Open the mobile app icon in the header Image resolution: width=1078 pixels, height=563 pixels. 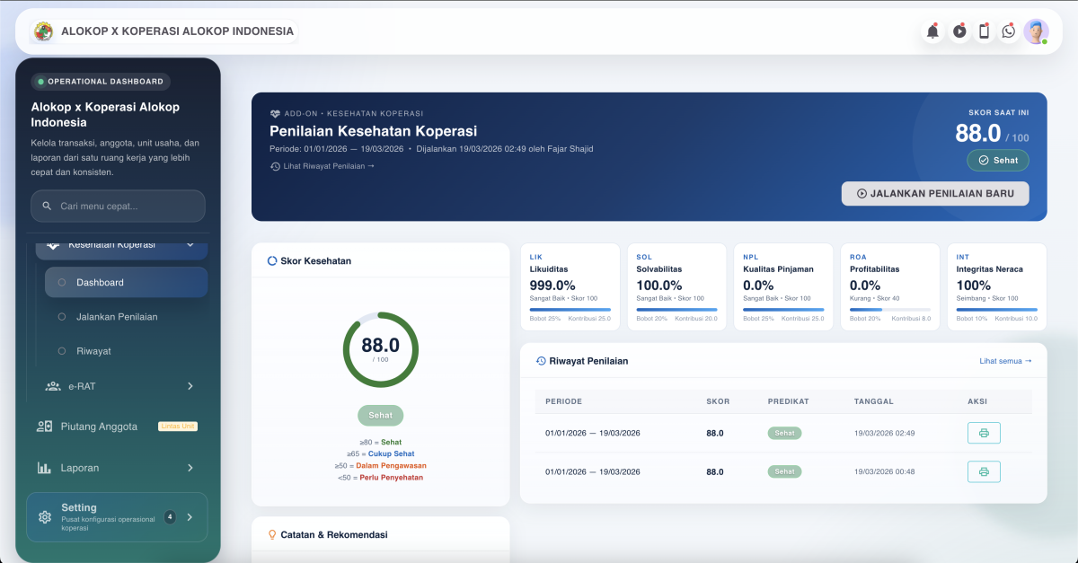(x=984, y=31)
